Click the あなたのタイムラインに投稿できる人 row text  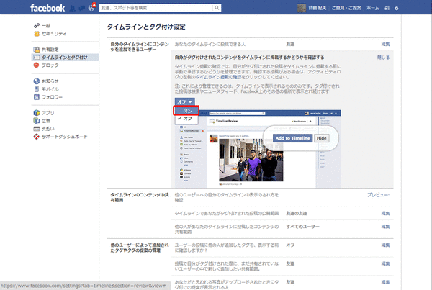tap(210, 44)
